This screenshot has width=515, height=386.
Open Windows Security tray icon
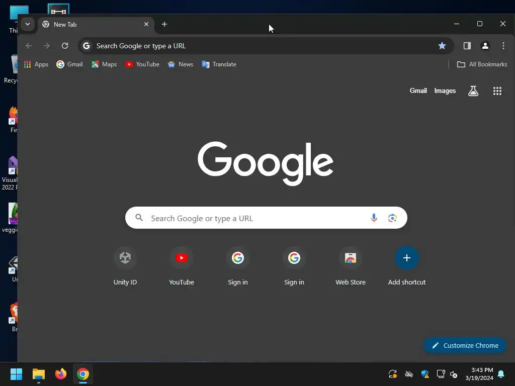point(425,374)
